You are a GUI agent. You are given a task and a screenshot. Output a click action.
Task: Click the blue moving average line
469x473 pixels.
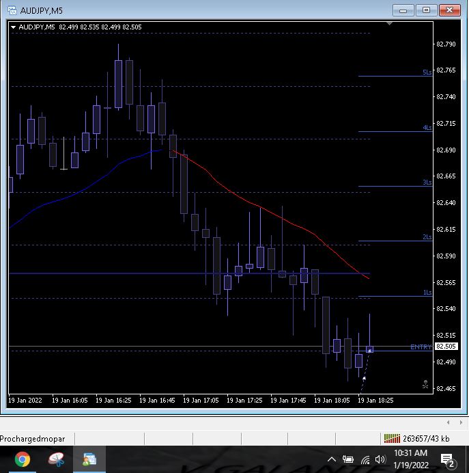pyautogui.click(x=86, y=189)
